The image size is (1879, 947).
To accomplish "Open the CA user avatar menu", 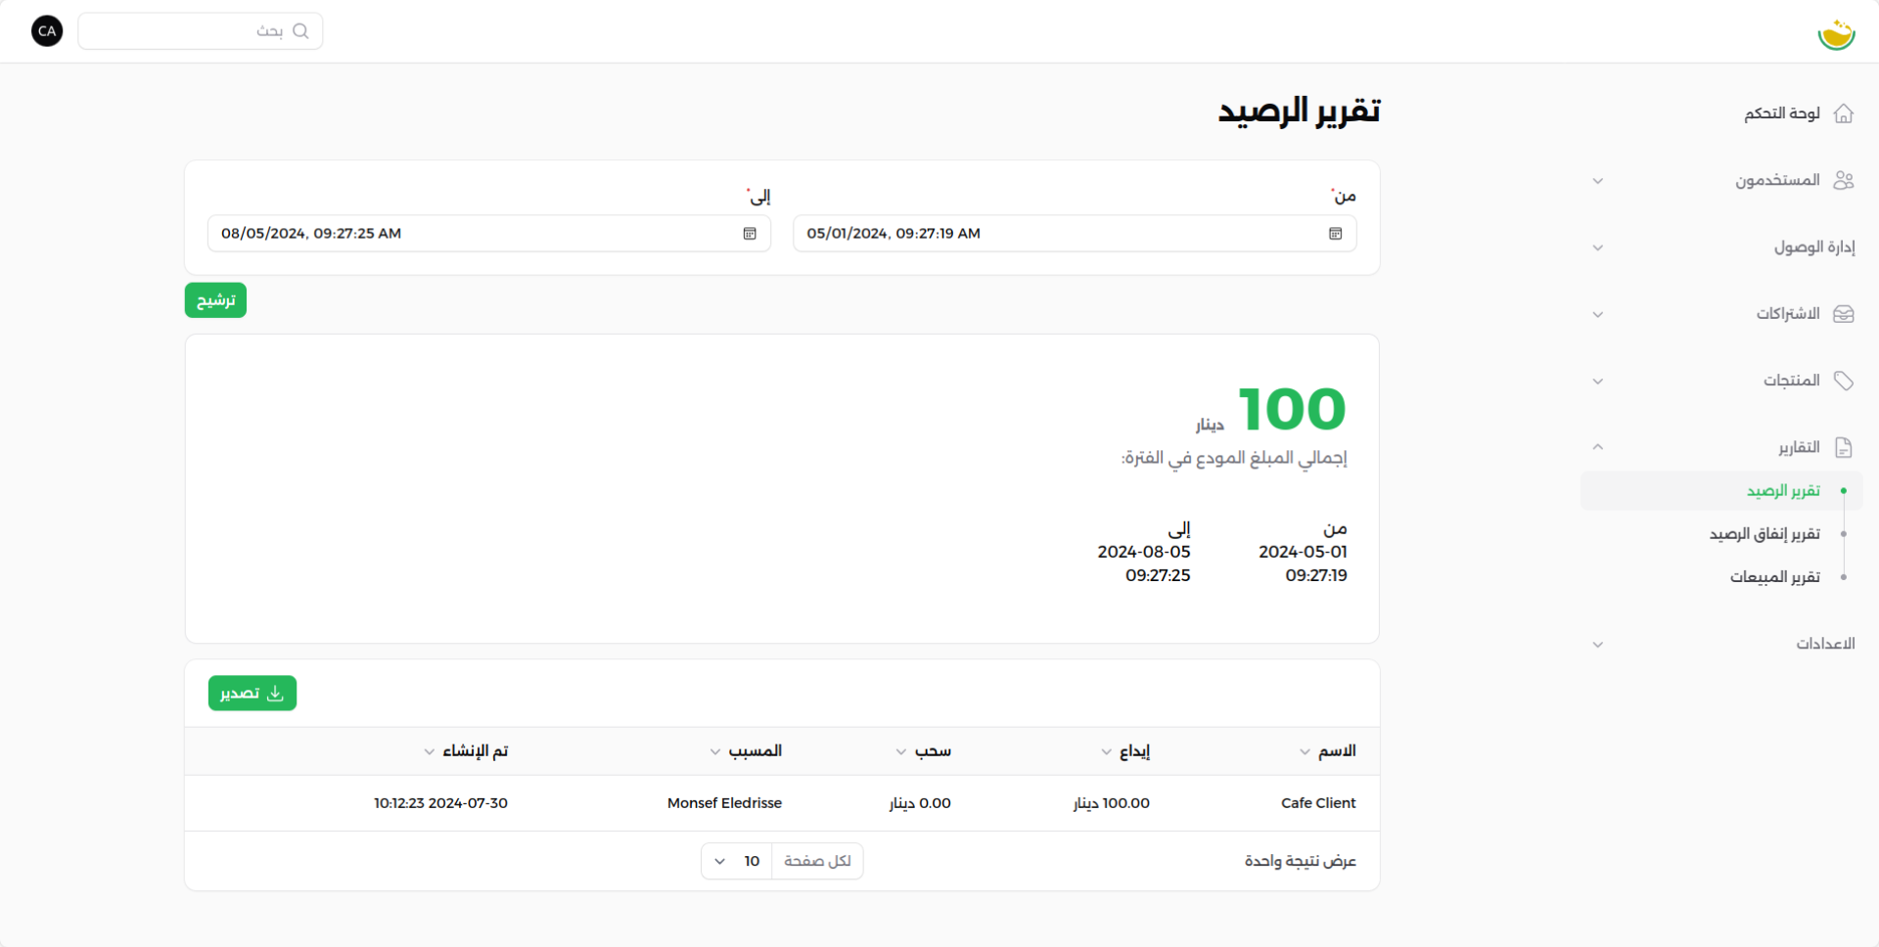I will click(47, 31).
